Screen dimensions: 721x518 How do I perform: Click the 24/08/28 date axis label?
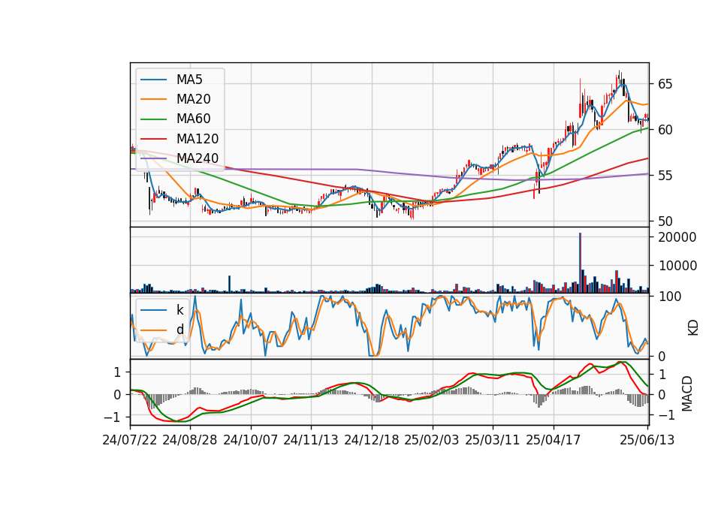190,441
